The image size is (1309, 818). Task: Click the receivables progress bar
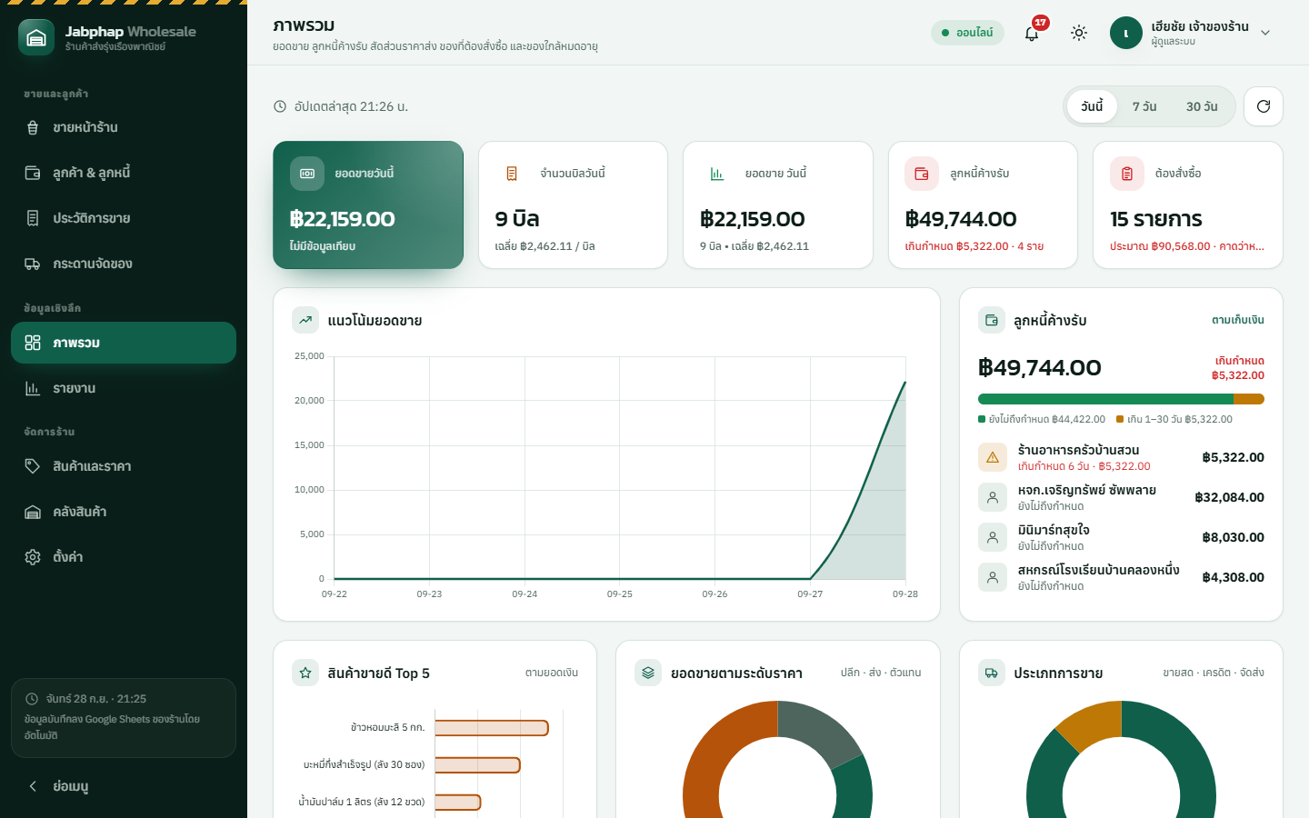pyautogui.click(x=1121, y=399)
